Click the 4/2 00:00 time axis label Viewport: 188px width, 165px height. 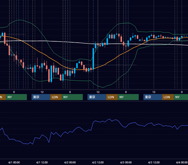(x=70, y=162)
